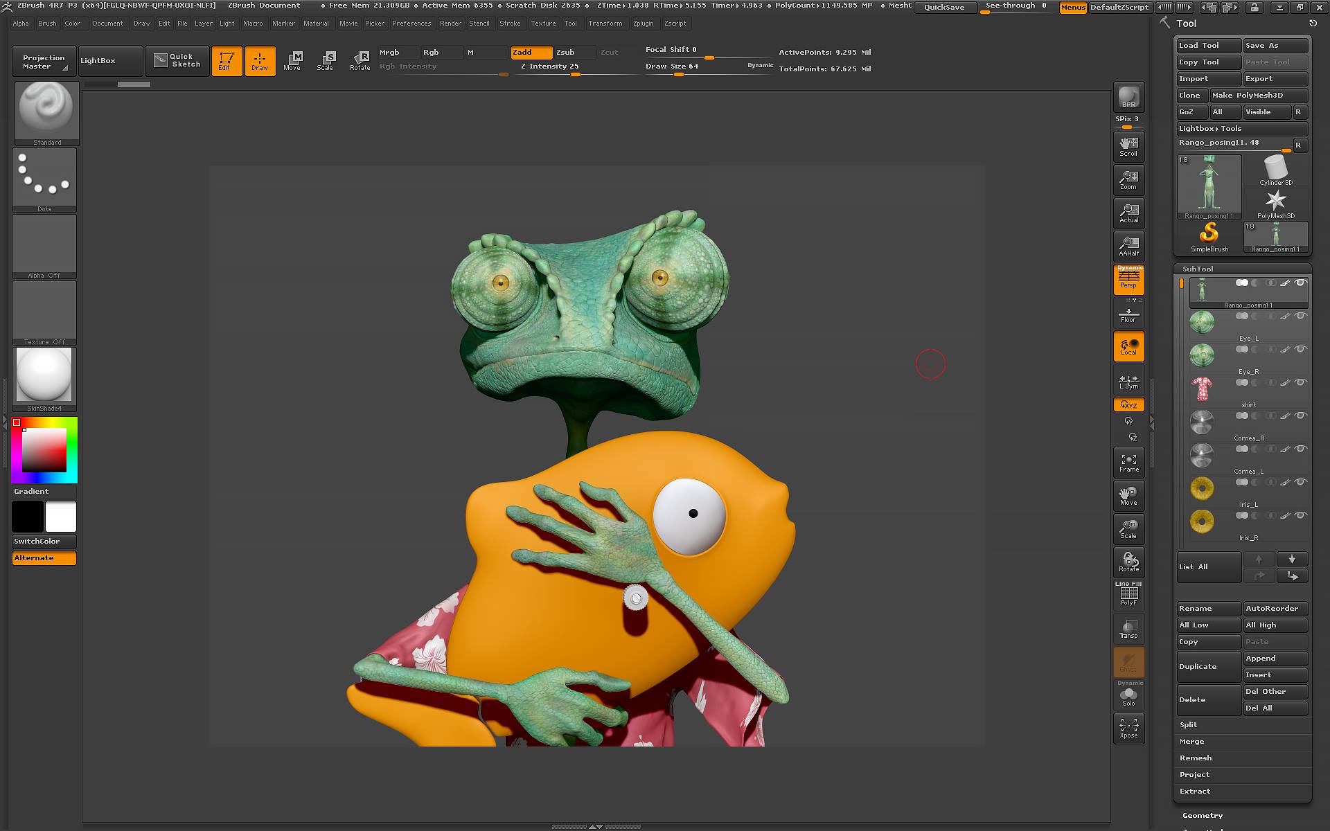Hide the shirt subtool eye
1330x831 pixels.
[1300, 382]
